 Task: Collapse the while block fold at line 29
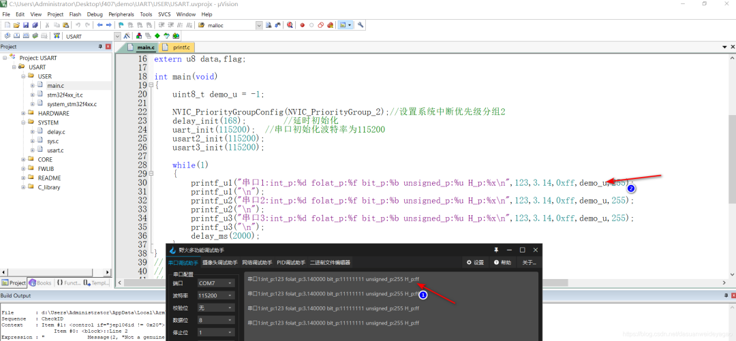coord(151,174)
